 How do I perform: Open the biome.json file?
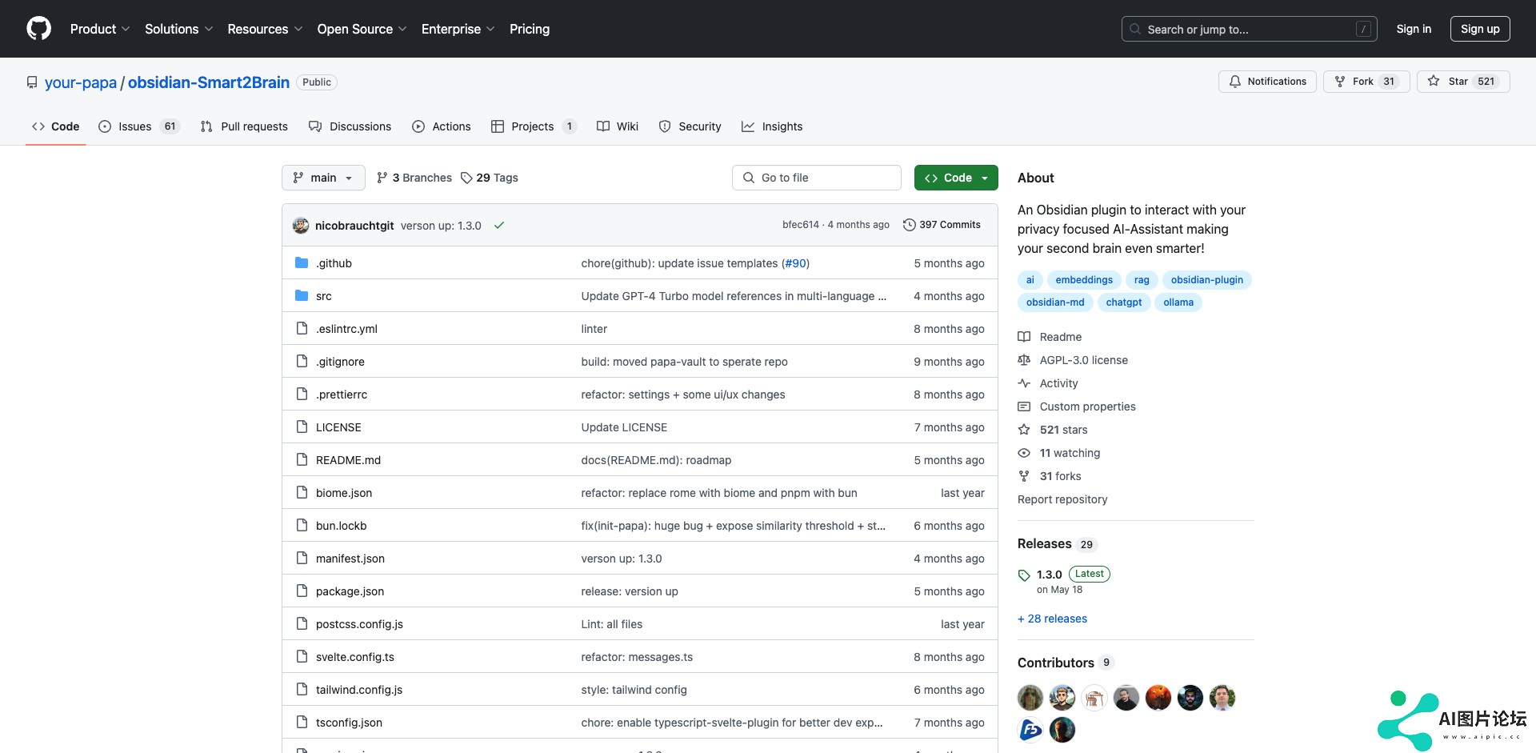click(x=344, y=493)
